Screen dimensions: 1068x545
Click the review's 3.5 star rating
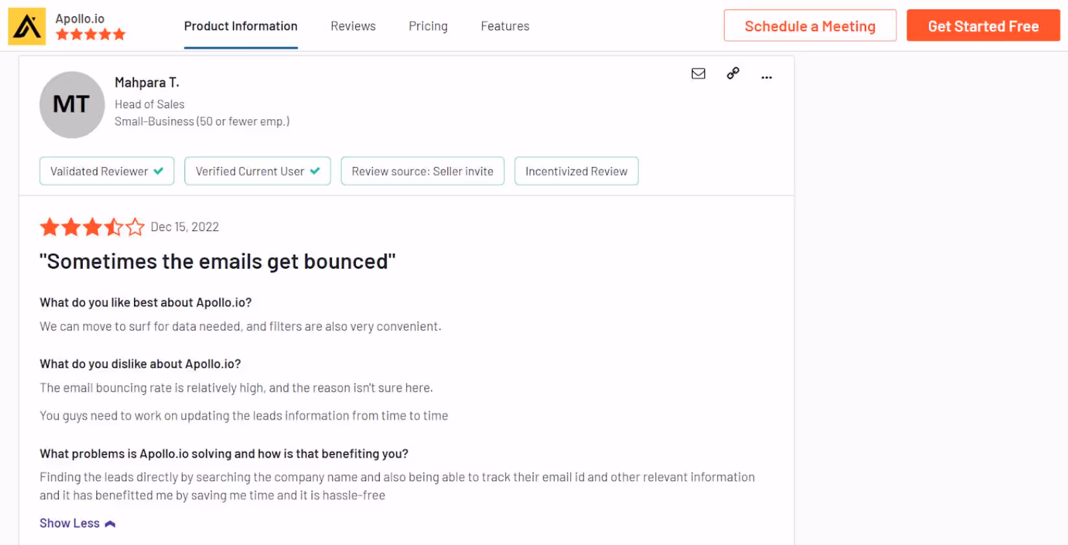click(92, 227)
